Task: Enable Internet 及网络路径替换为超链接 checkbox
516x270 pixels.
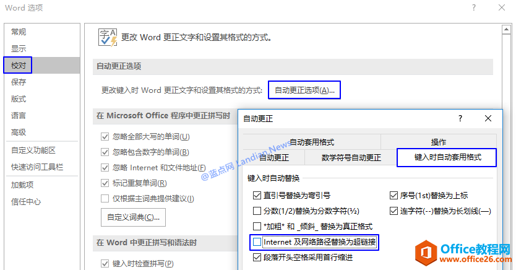Action: click(x=257, y=242)
